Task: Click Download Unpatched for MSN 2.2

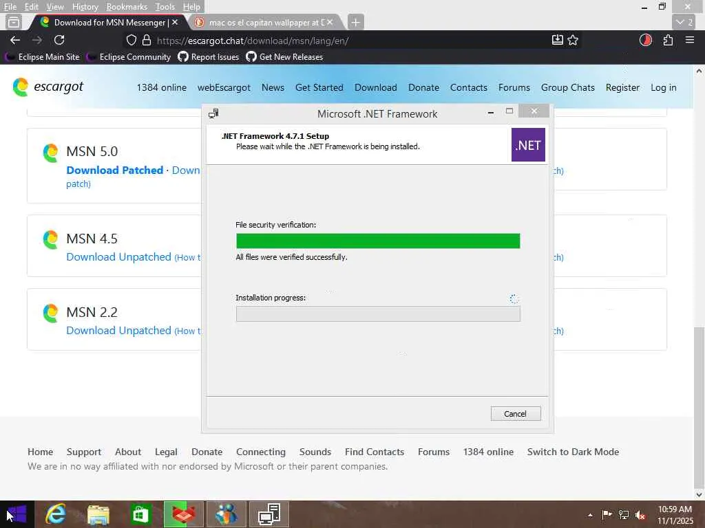Action: (118, 331)
